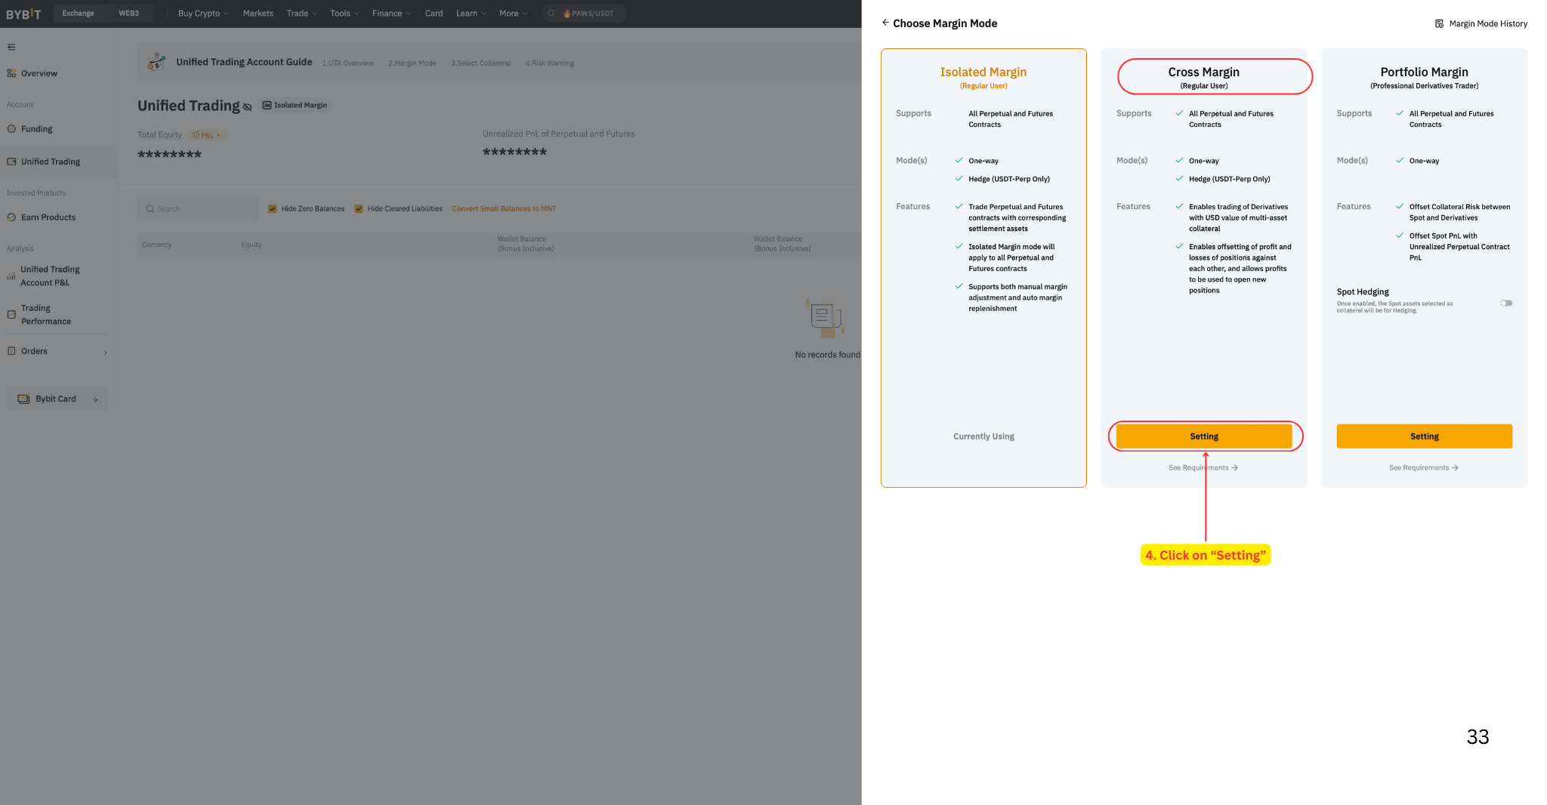See Requirements for Portfolio Margin
Screen dimensions: 1547x805
(1423, 468)
